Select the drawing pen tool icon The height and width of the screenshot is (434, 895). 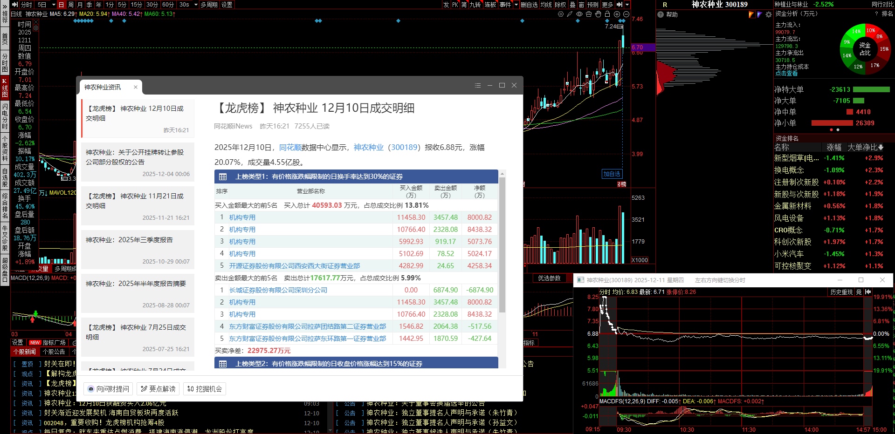pos(570,14)
